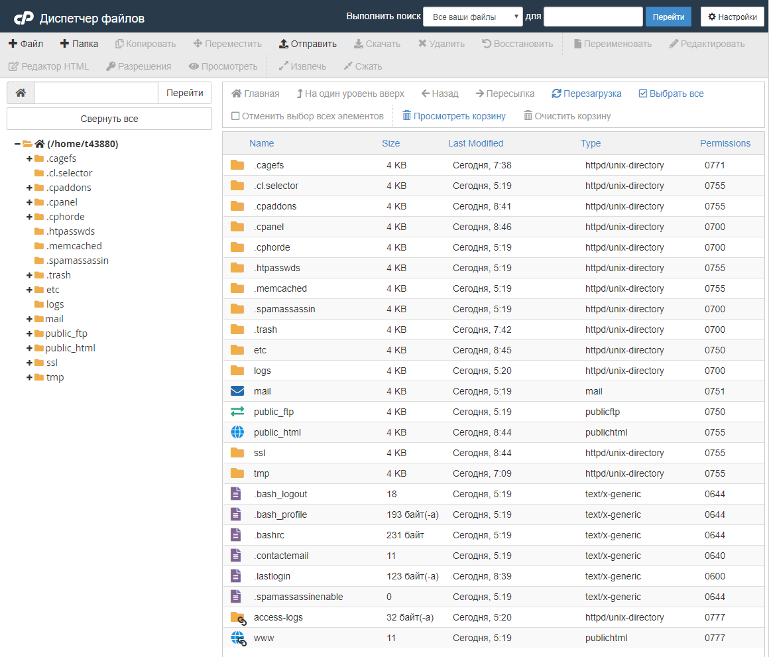Image resolution: width=769 pixels, height=657 pixels.
Task: Check Выбрать все to select all files
Action: click(x=671, y=93)
